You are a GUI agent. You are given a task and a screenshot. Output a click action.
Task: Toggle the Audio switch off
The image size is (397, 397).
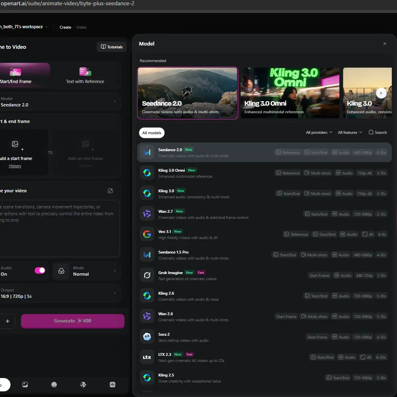40,270
